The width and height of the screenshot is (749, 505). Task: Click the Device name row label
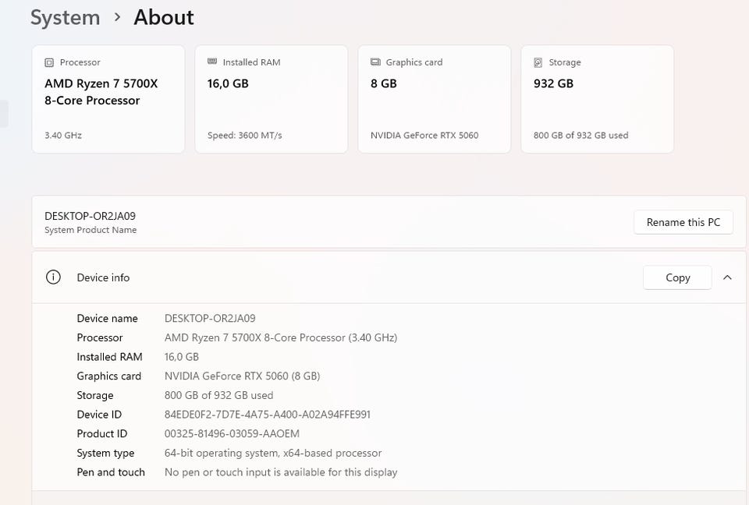(108, 319)
